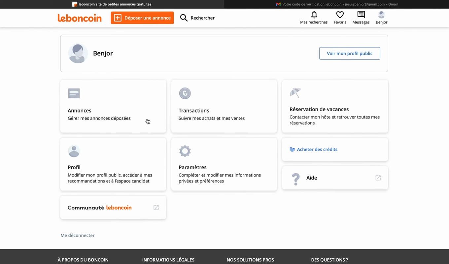The image size is (449, 264).
Task: Click the leboncoin logo in header
Action: pyautogui.click(x=80, y=18)
